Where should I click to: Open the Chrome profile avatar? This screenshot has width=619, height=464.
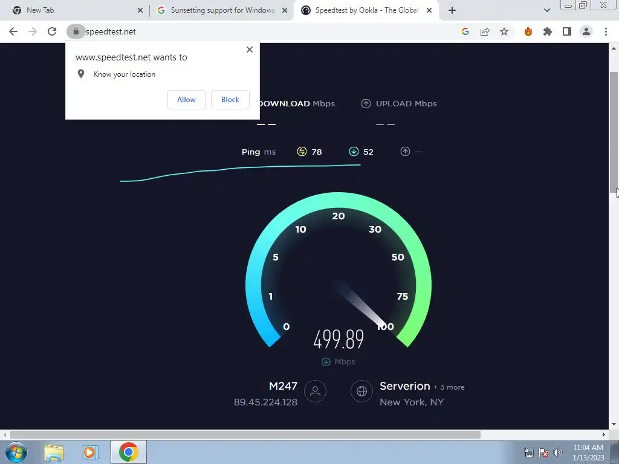586,31
